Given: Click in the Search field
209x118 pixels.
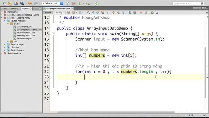Looking at the screenshot, I should 188,4.
